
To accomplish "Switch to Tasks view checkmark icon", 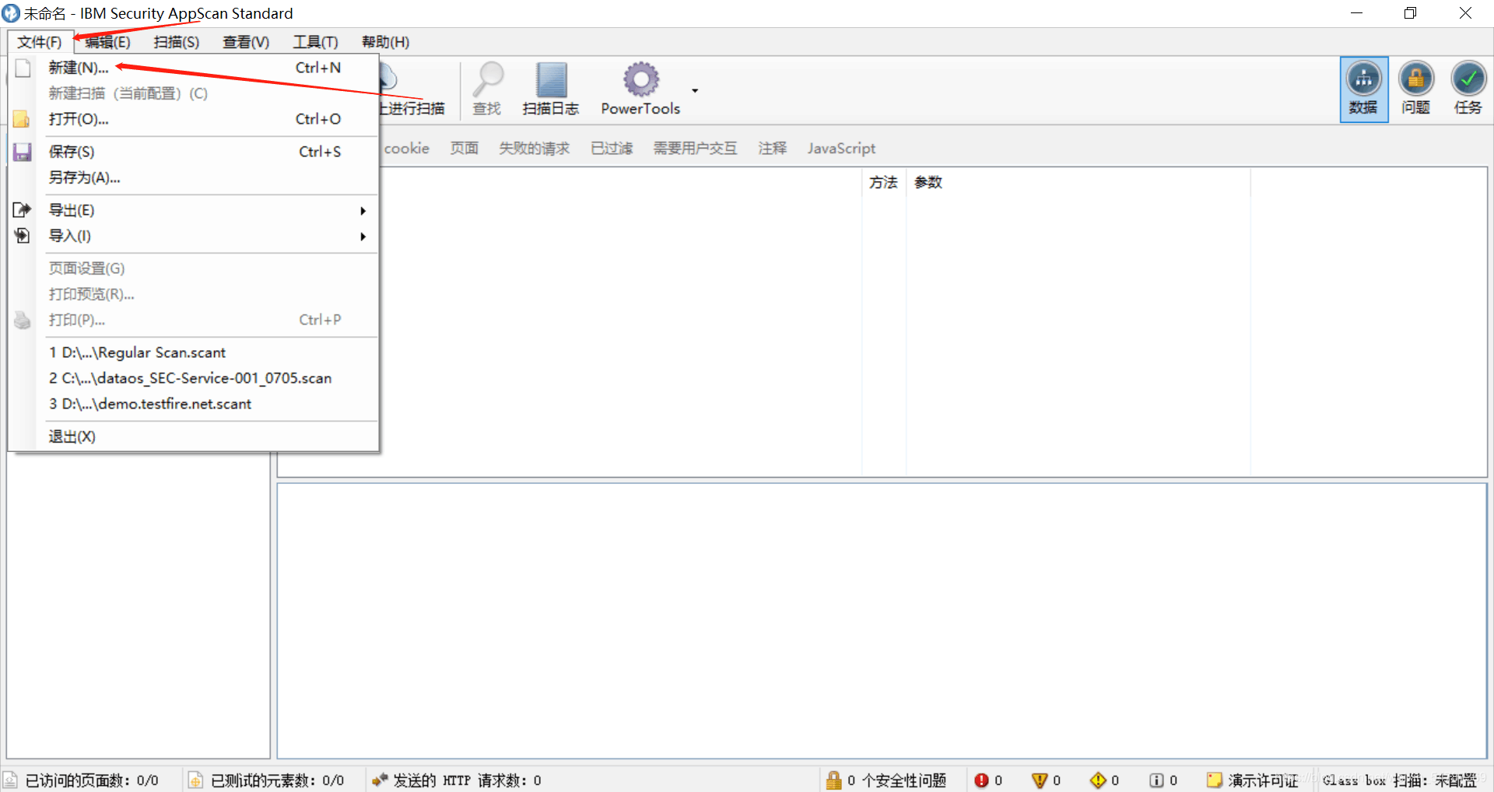I will click(x=1468, y=79).
